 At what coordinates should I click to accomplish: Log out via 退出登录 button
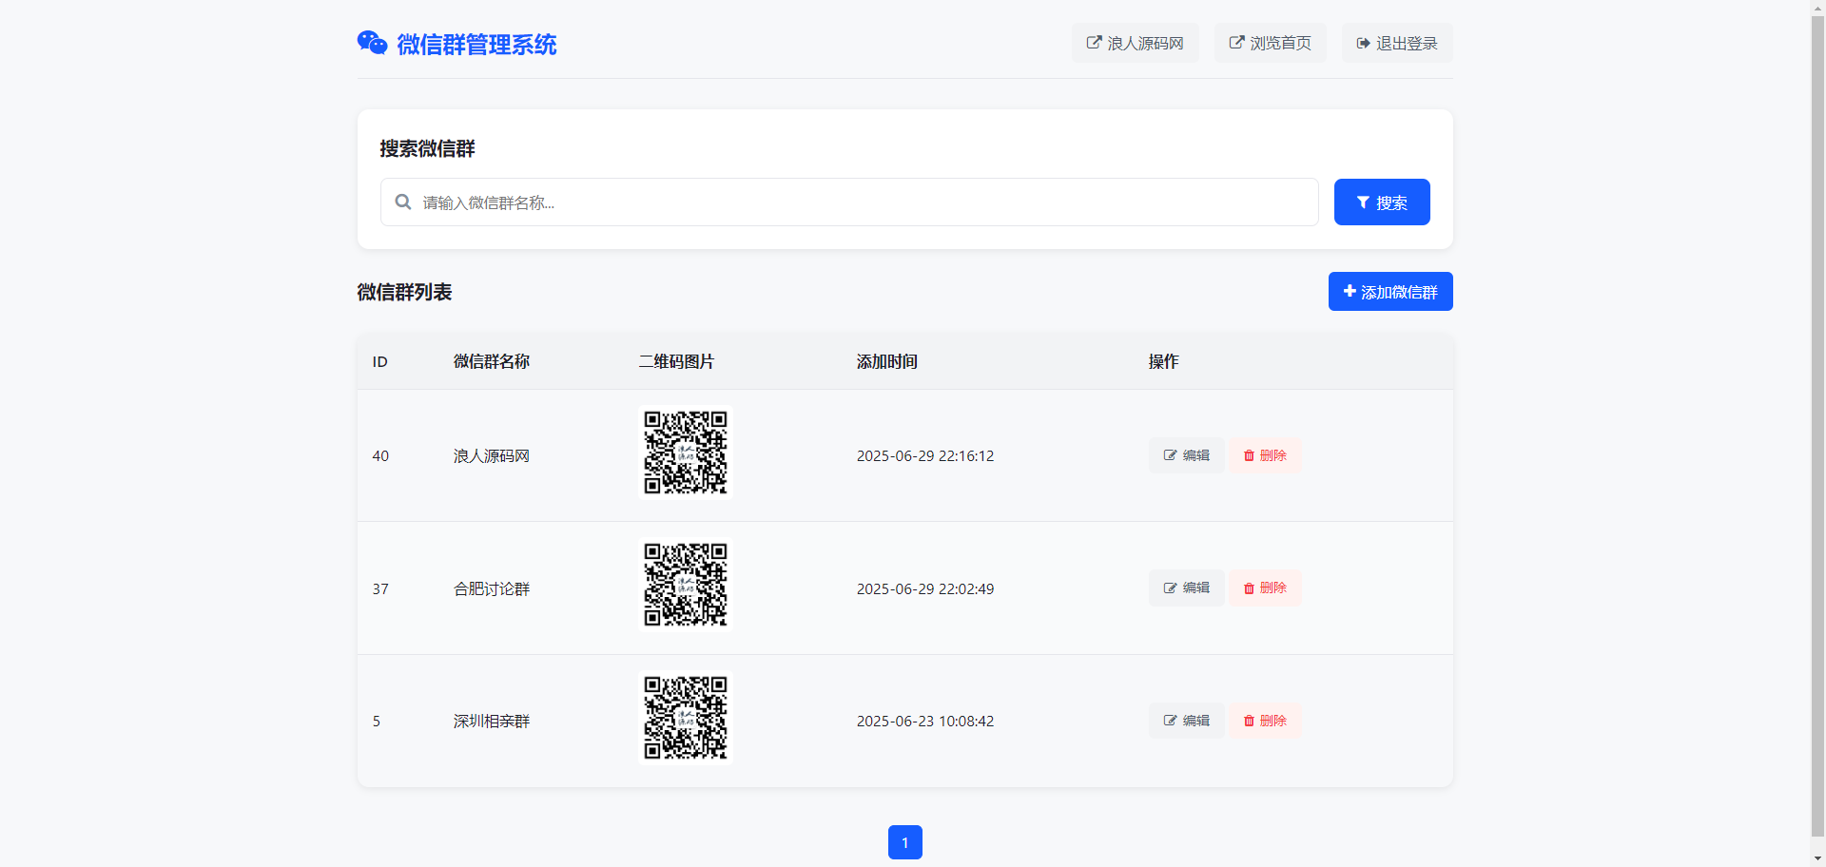[1396, 43]
